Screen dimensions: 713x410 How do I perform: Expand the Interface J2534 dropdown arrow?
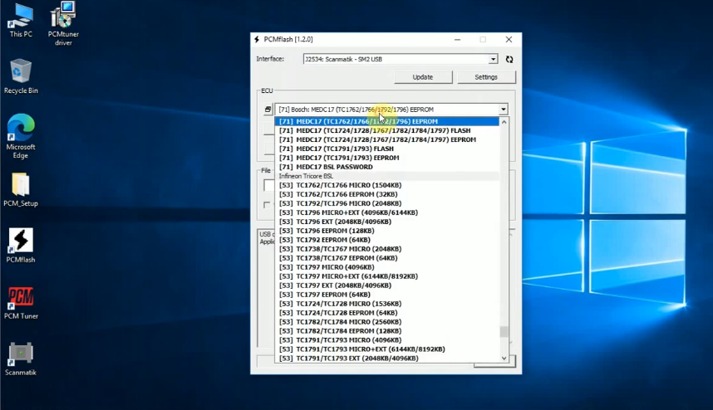(x=494, y=59)
